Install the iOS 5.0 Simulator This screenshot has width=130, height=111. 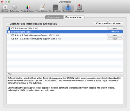[x=115, y=28]
